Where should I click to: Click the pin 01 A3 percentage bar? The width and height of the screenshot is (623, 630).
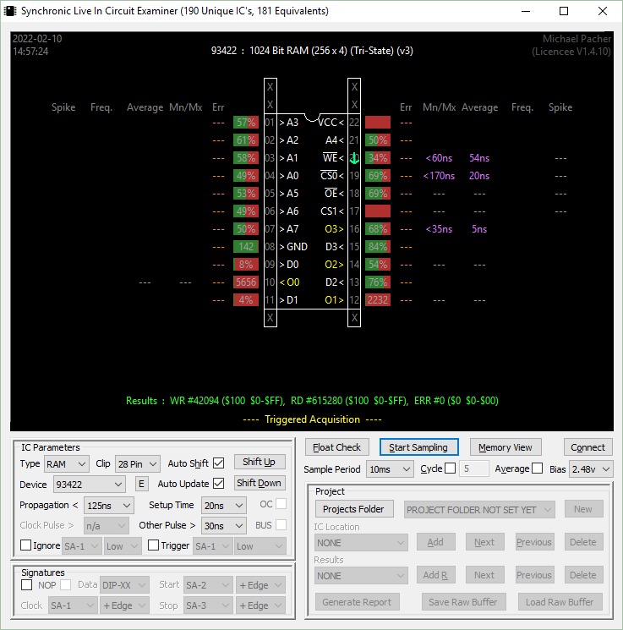pyautogui.click(x=246, y=123)
